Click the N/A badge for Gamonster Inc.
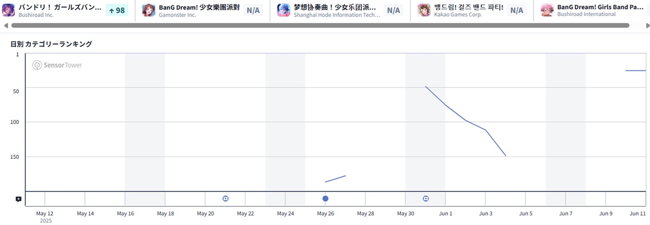 [x=253, y=10]
